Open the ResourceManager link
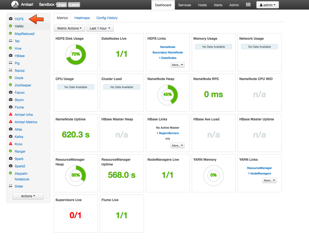 [x=260, y=168]
